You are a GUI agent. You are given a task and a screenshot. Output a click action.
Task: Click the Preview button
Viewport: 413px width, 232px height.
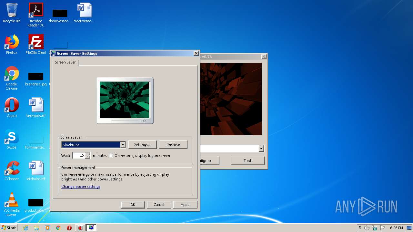tap(173, 145)
